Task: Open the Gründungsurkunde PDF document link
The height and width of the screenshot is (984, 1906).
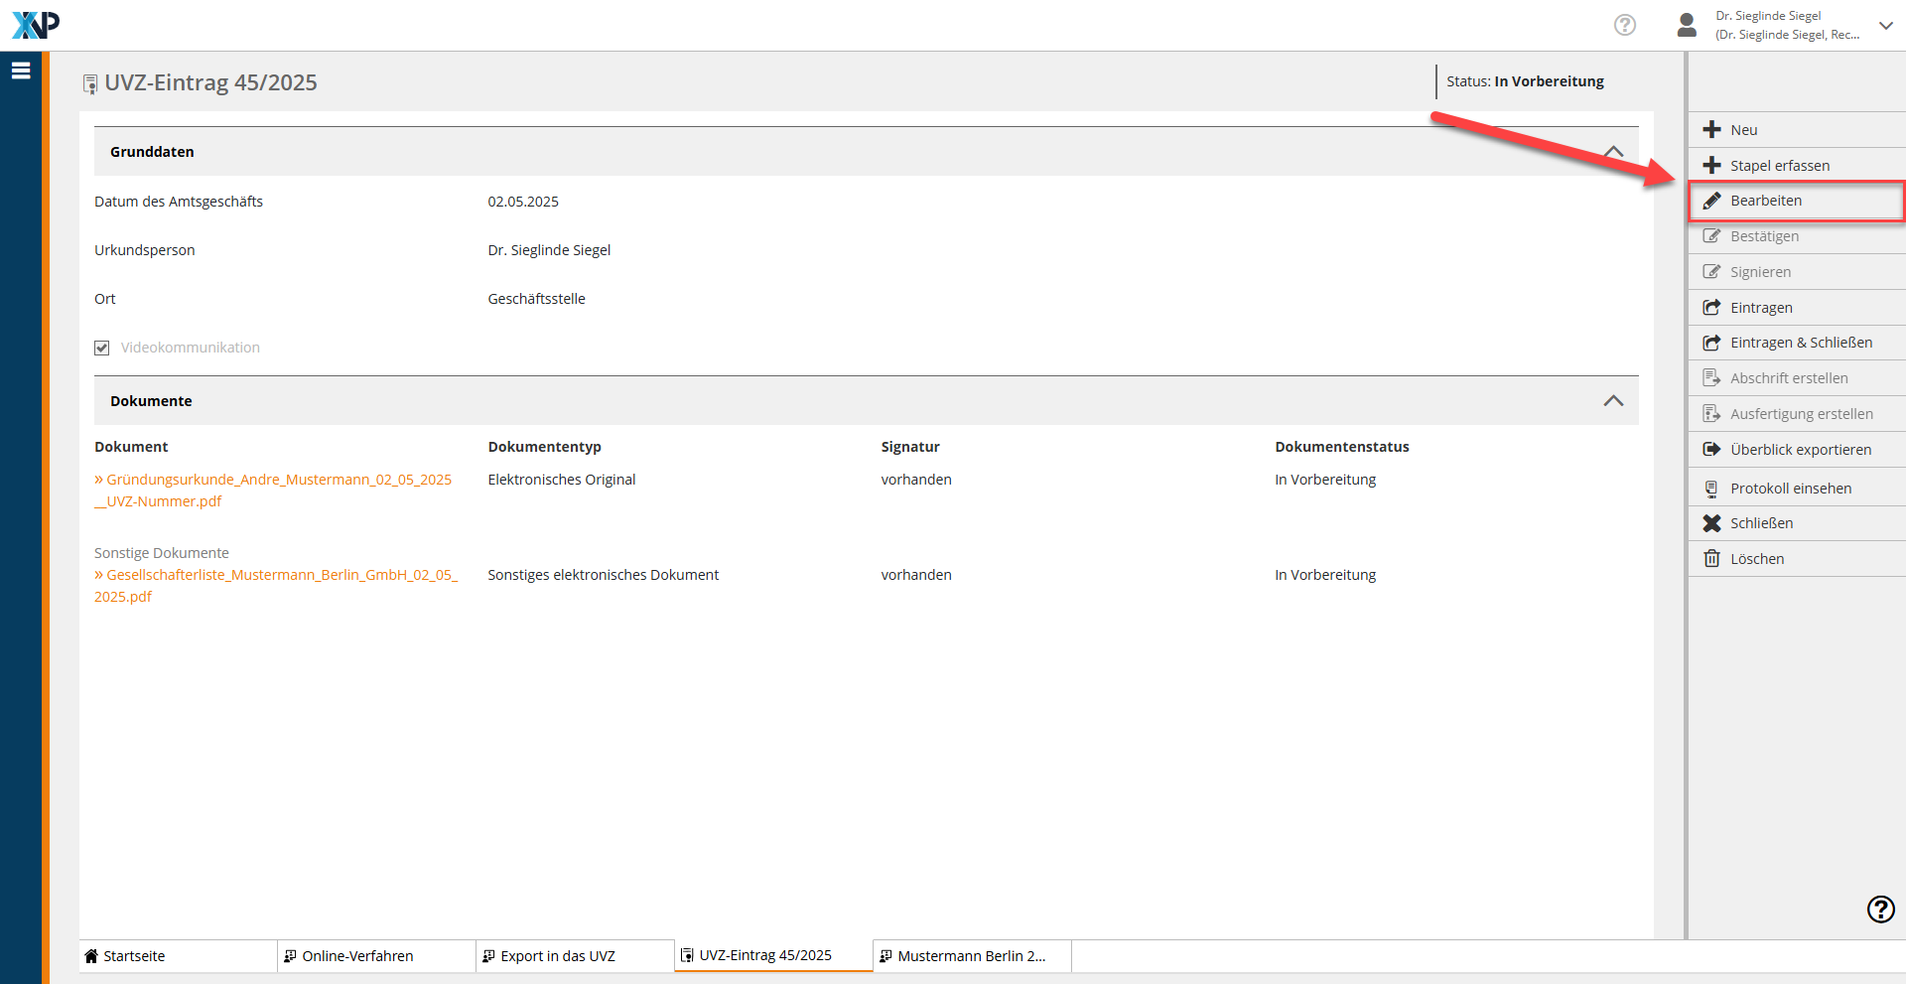Action: pyautogui.click(x=278, y=480)
